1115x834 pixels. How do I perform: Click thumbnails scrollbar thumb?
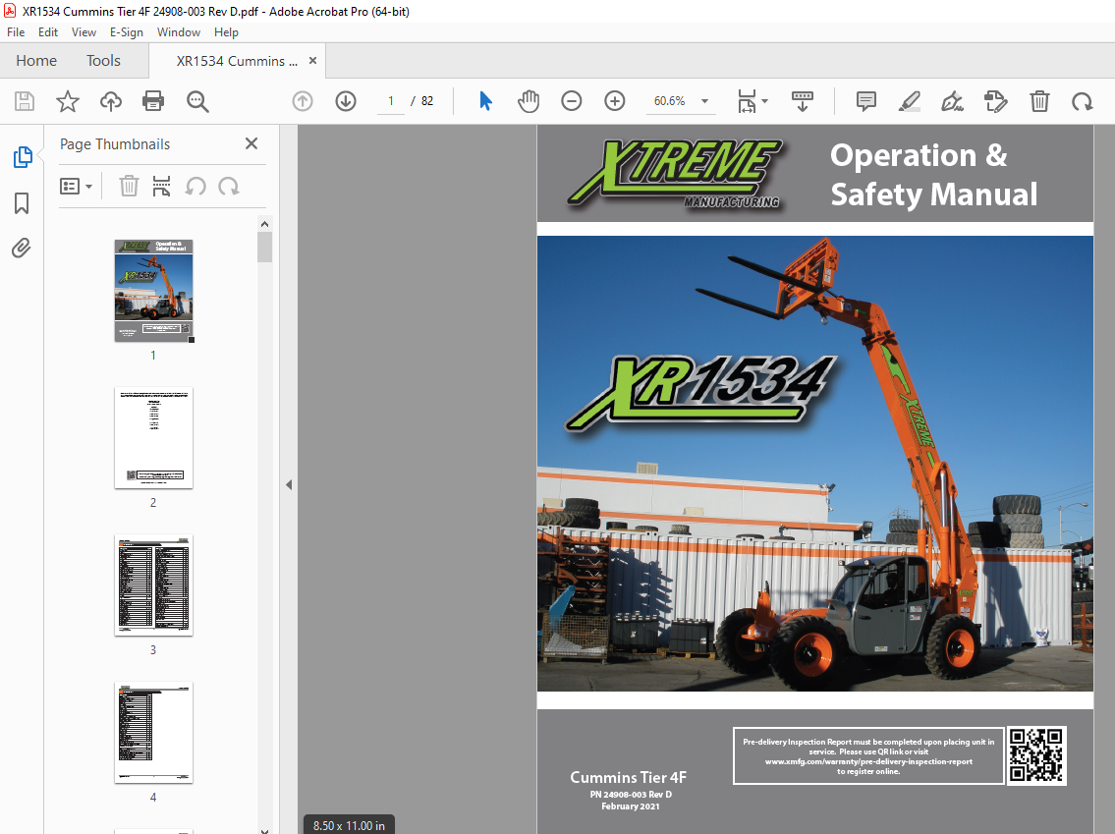point(264,248)
